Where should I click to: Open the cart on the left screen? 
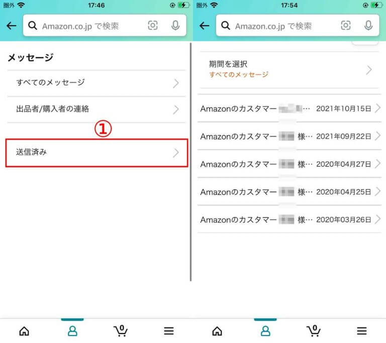tap(120, 331)
